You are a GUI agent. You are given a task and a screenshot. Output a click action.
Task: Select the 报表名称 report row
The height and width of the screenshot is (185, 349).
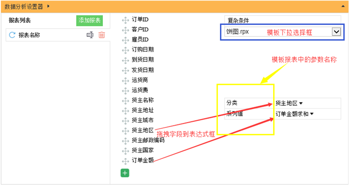(x=58, y=35)
